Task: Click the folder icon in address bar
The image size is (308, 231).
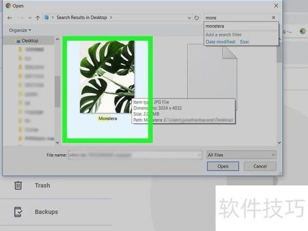Action: tap(47, 17)
